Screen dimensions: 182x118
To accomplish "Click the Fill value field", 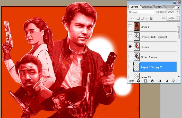I will pyautogui.click(x=171, y=18).
